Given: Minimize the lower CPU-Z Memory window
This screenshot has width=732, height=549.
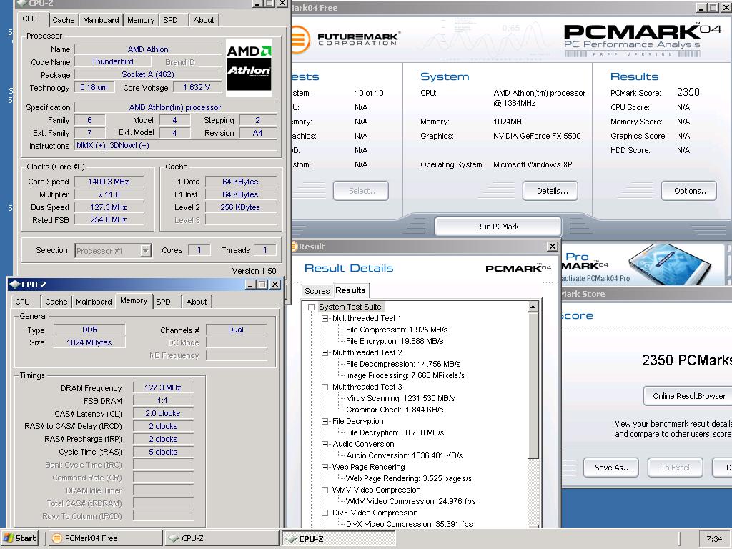Looking at the screenshot, I should (250, 285).
